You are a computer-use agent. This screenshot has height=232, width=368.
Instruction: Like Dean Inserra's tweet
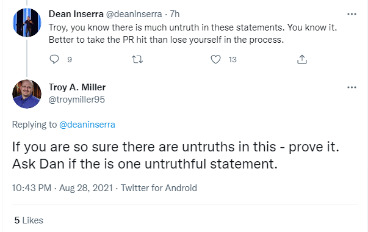(215, 59)
